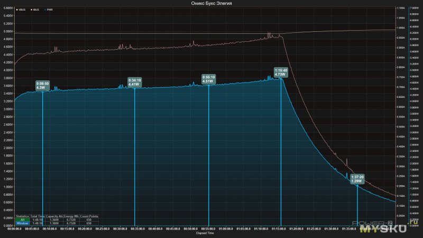Select the 0:55:10 4.51W marker label
The height and width of the screenshot is (238, 423).
[x=209, y=79]
